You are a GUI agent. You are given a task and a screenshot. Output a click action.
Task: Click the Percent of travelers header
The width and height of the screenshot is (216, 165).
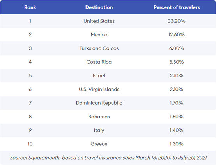coord(177,7)
